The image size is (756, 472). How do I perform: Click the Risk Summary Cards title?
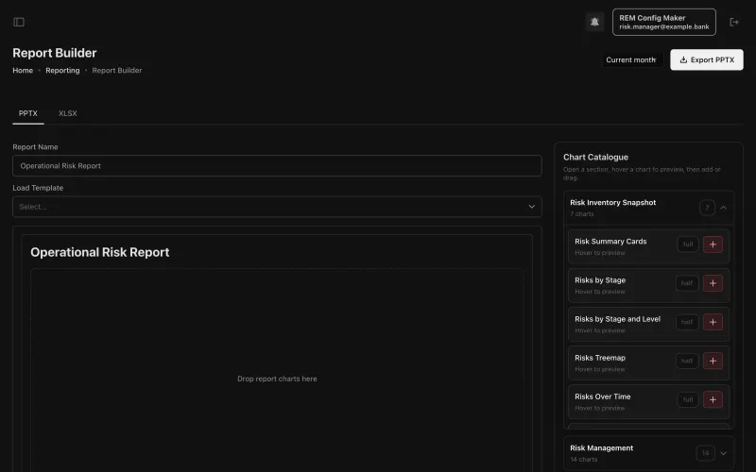point(610,242)
